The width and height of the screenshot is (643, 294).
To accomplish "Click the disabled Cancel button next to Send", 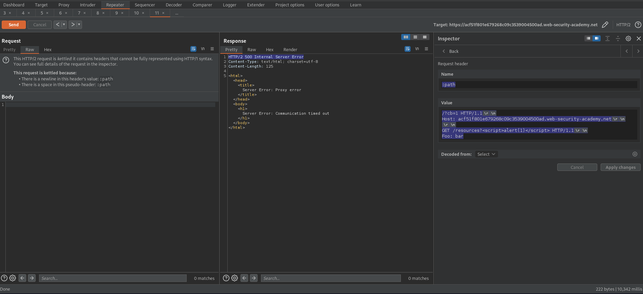I will click(40, 25).
